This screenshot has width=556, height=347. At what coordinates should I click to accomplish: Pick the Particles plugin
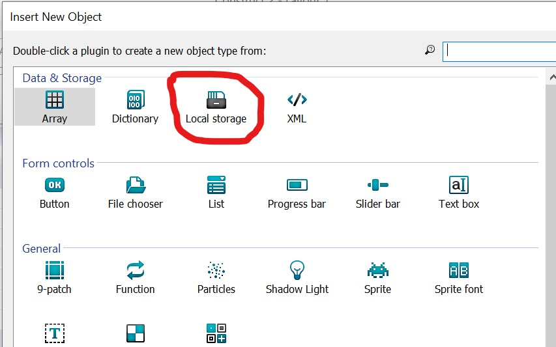pos(216,277)
